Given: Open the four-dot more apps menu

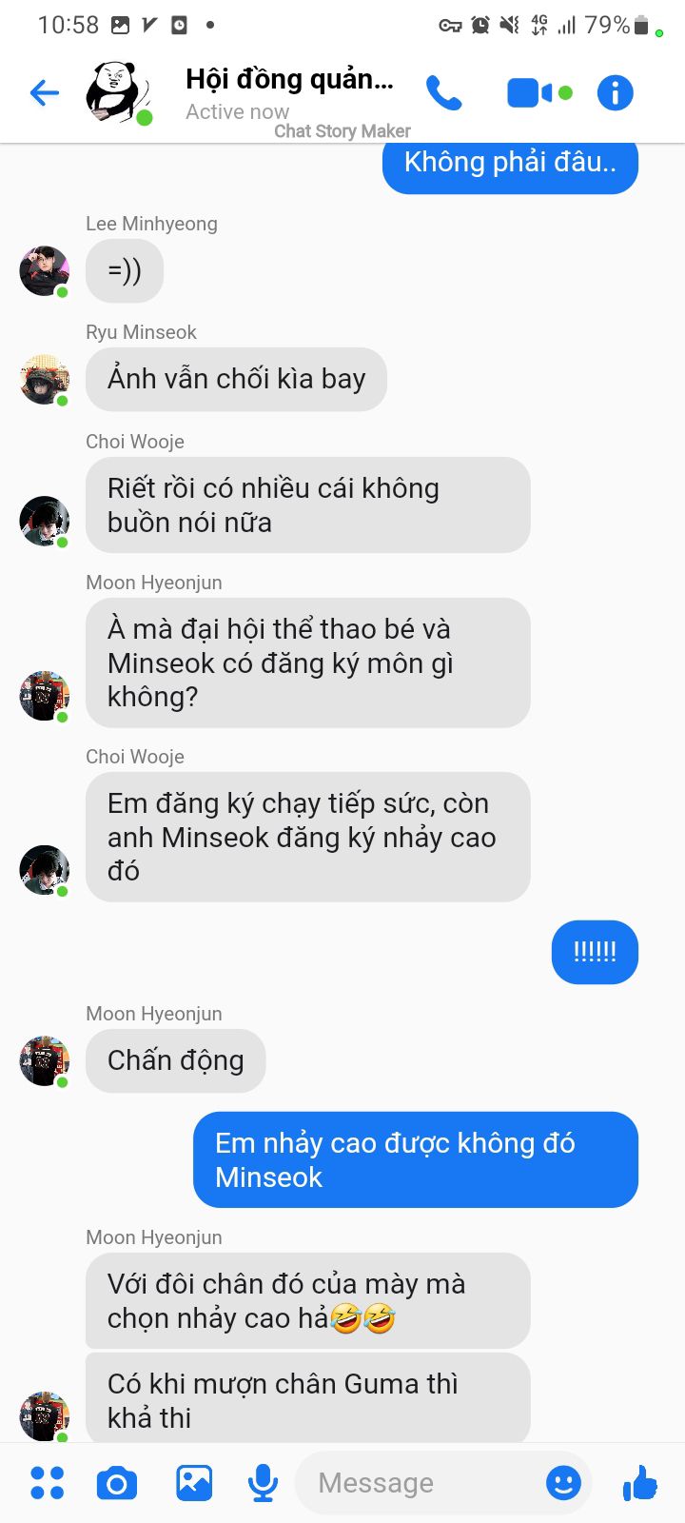Looking at the screenshot, I should point(47,1483).
